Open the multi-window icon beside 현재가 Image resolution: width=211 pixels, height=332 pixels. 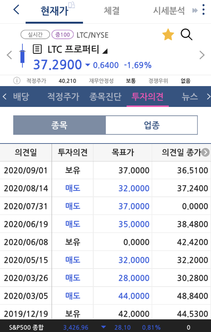[x=72, y=5]
